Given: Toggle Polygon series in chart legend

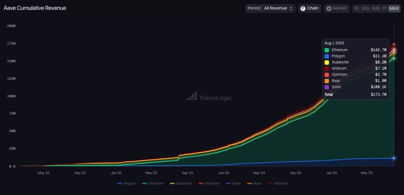Looking at the screenshot, I should tap(126, 184).
